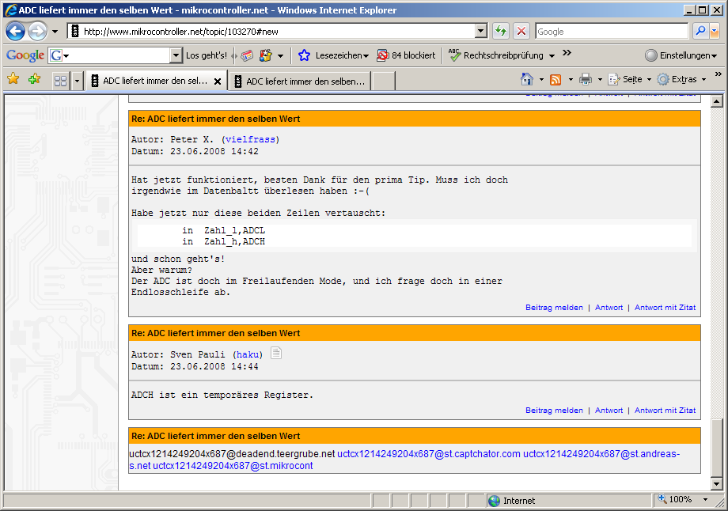The width and height of the screenshot is (728, 511).
Task: Click the Google toolbar logo
Action: (x=25, y=55)
